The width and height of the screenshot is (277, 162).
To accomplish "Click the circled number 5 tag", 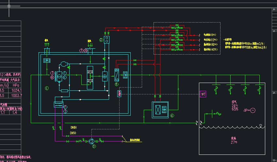I will tap(116, 84).
